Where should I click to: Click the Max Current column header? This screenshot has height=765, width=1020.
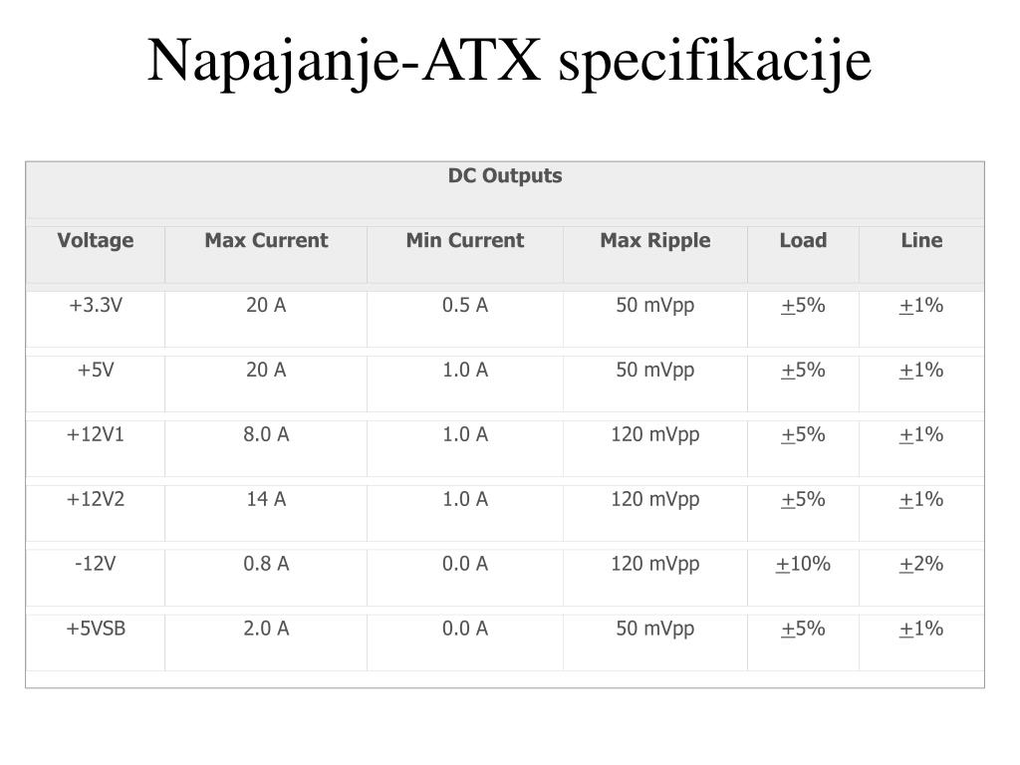(x=266, y=240)
